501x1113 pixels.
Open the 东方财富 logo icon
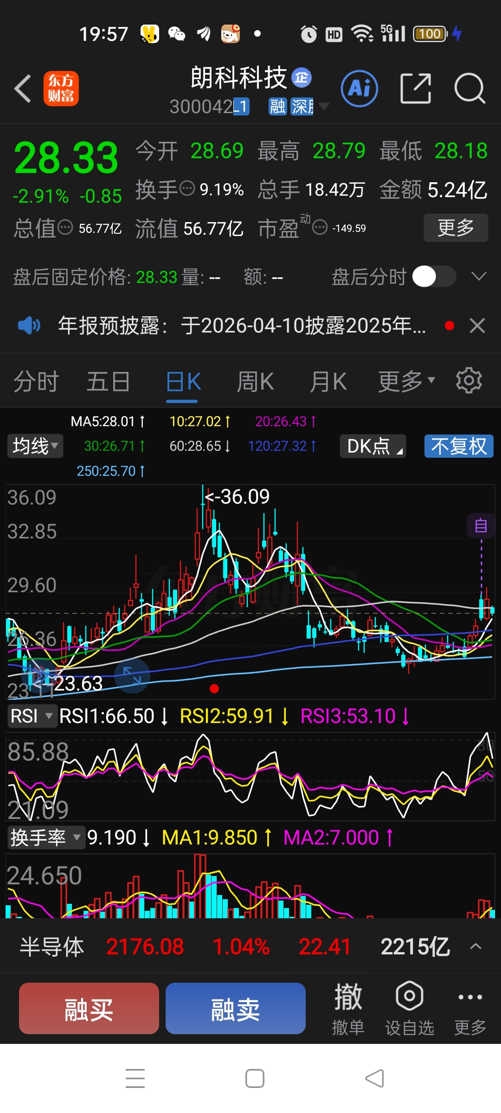61,89
